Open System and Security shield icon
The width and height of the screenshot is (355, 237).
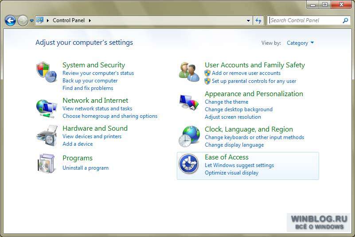coord(47,72)
